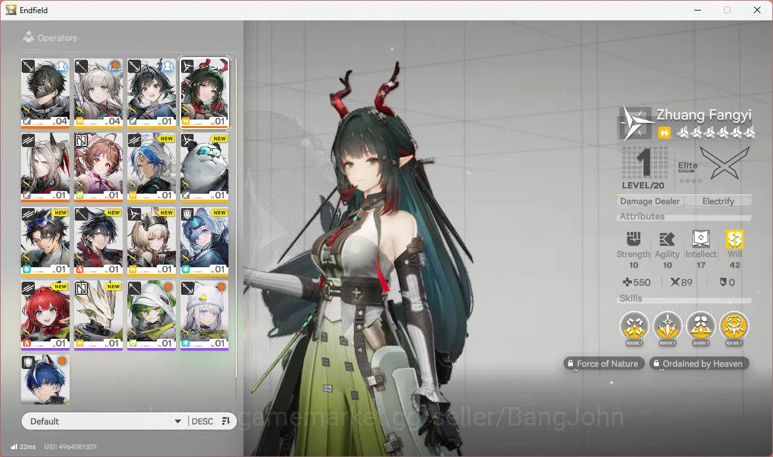Pick the brown-haired girl in pink card
Screen dimensions: 773x457
point(98,167)
